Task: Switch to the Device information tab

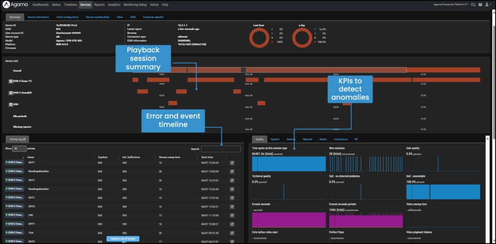Action: tap(38, 17)
